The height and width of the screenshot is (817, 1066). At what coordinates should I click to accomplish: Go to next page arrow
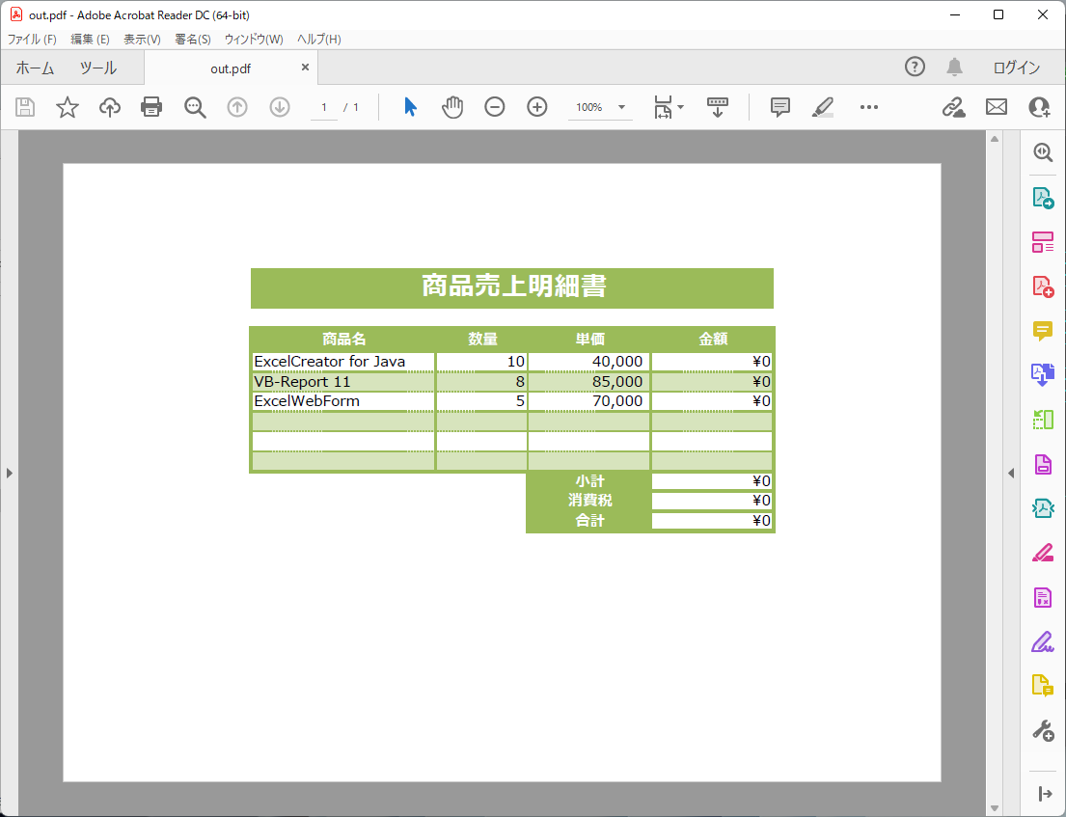point(280,107)
